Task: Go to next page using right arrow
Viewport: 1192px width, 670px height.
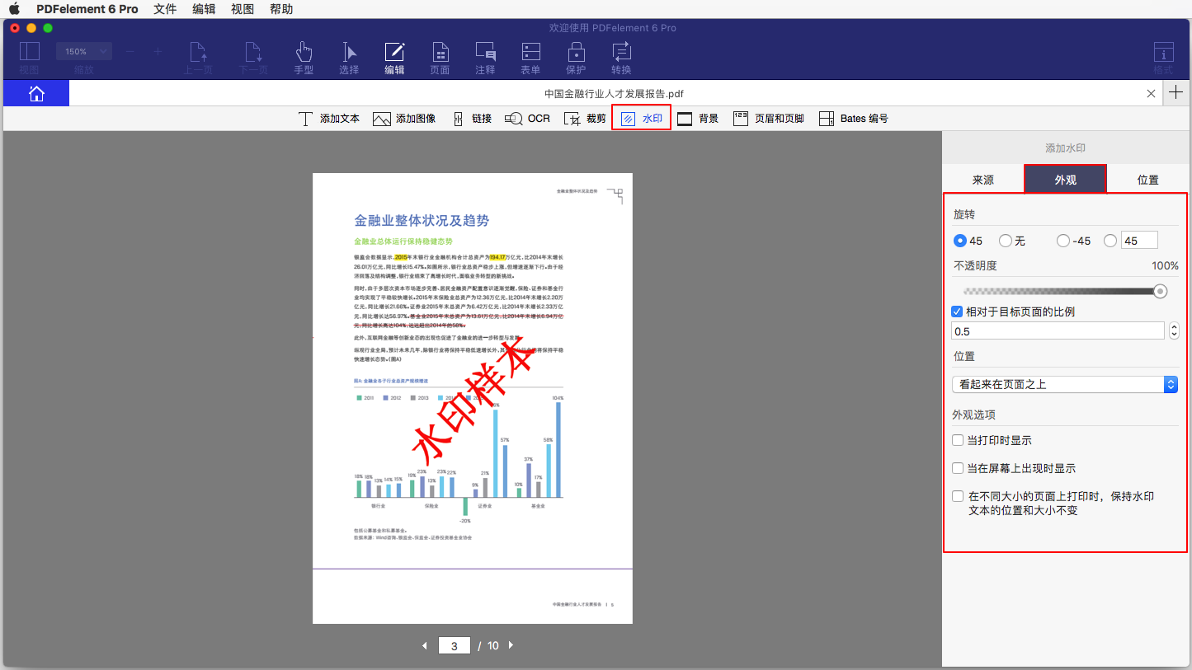Action: click(511, 645)
